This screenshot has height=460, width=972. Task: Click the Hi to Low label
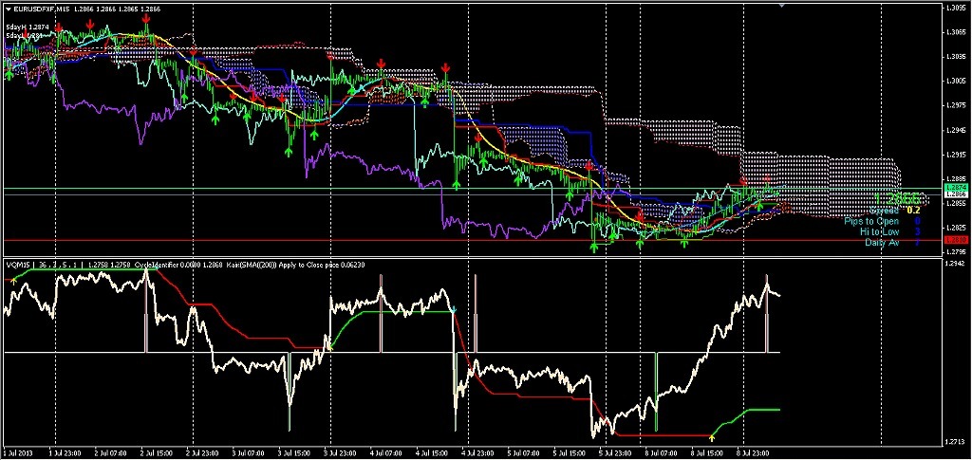879,230
